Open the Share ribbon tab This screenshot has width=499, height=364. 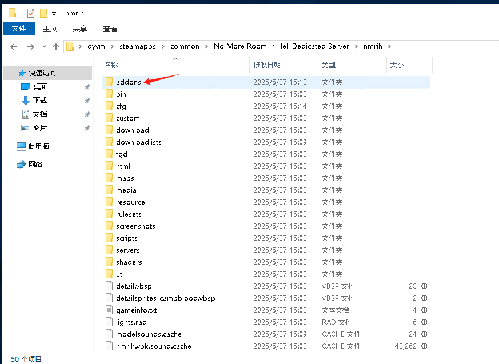click(x=80, y=29)
